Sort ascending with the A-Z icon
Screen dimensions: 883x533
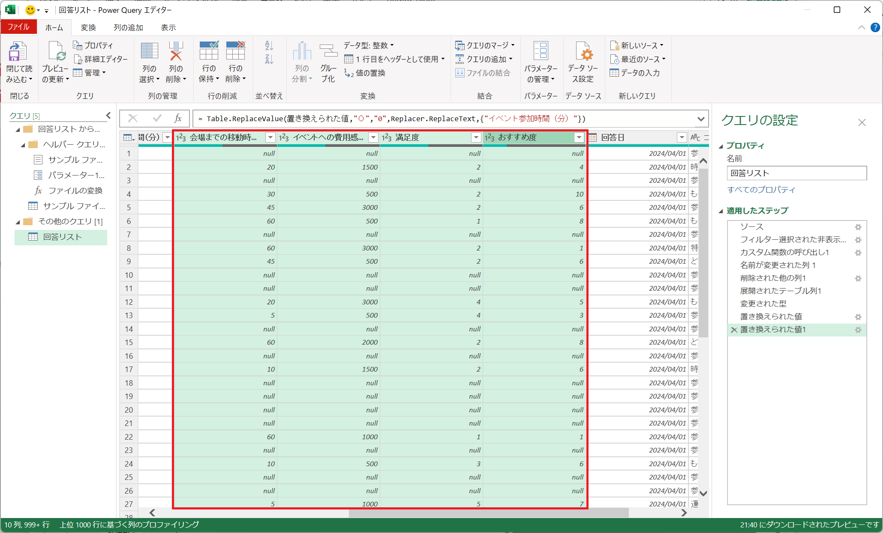pos(269,45)
